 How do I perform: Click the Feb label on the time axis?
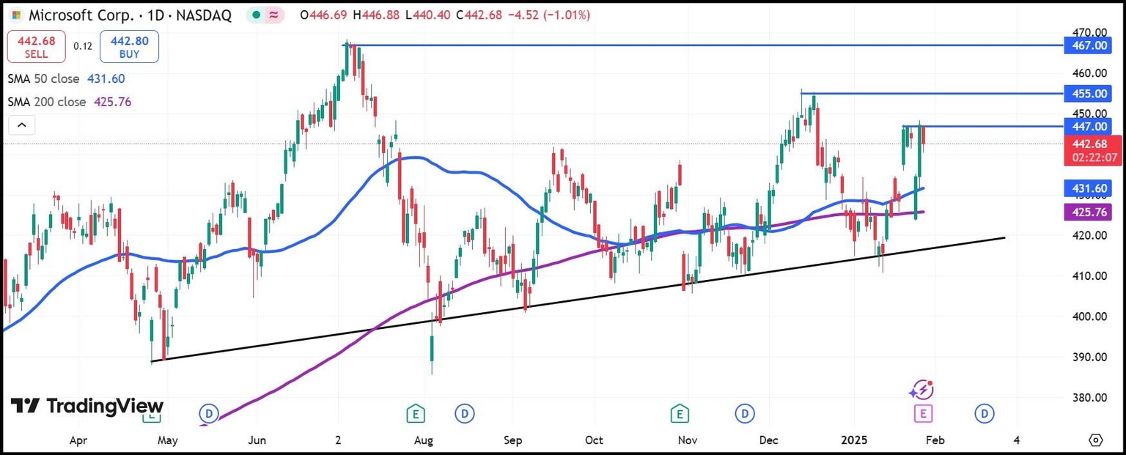tap(935, 441)
